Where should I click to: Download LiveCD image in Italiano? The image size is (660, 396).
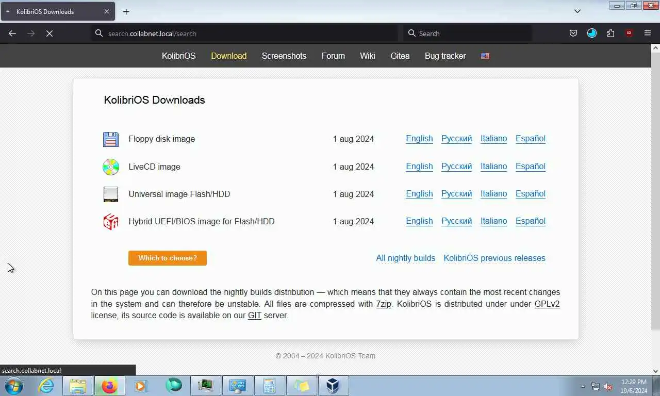point(493,167)
